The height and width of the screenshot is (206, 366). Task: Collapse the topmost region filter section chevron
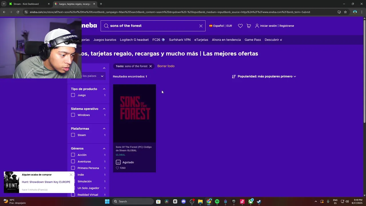104,68
